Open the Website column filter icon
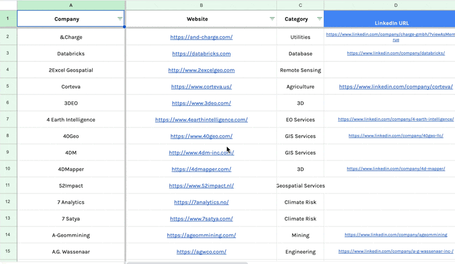Viewport: 455px width, 264px height. pyautogui.click(x=272, y=19)
